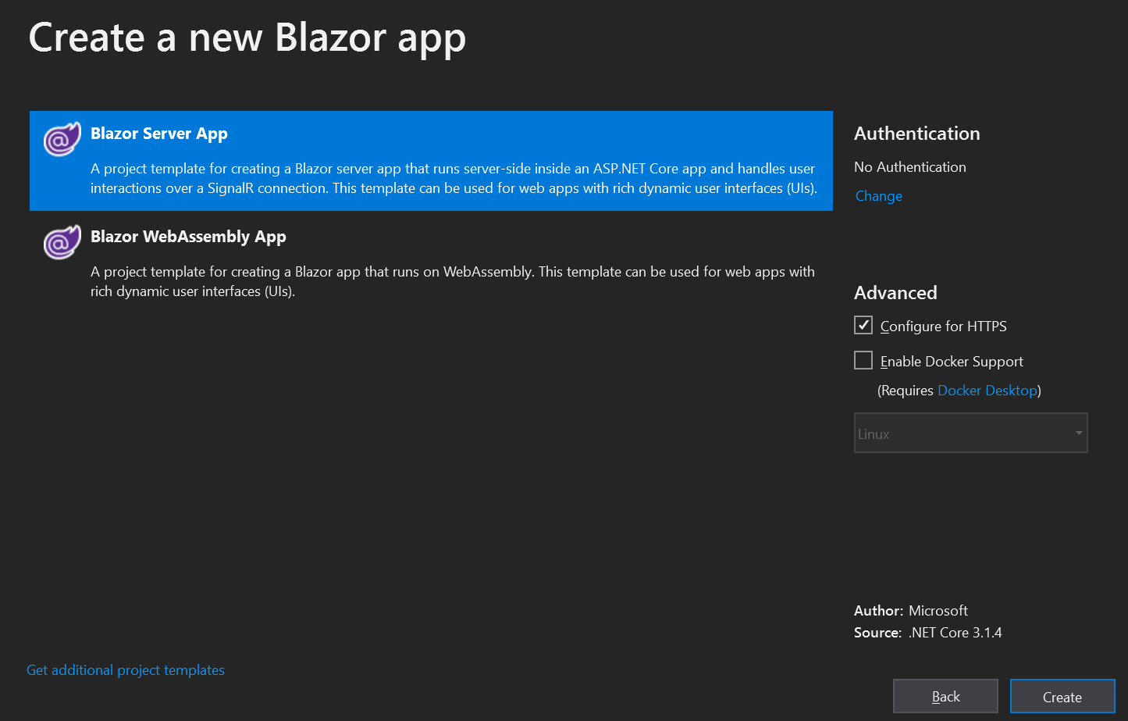Click Change under Authentication
Screen dimensions: 1128x721
click(878, 195)
